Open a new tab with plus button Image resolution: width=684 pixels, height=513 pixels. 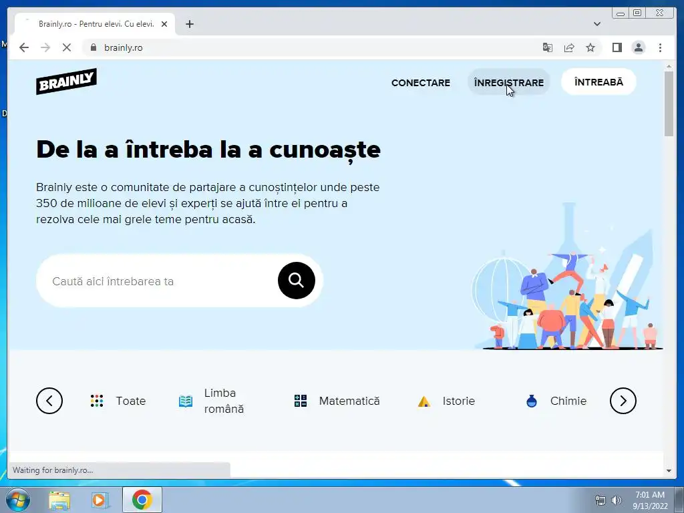click(189, 24)
